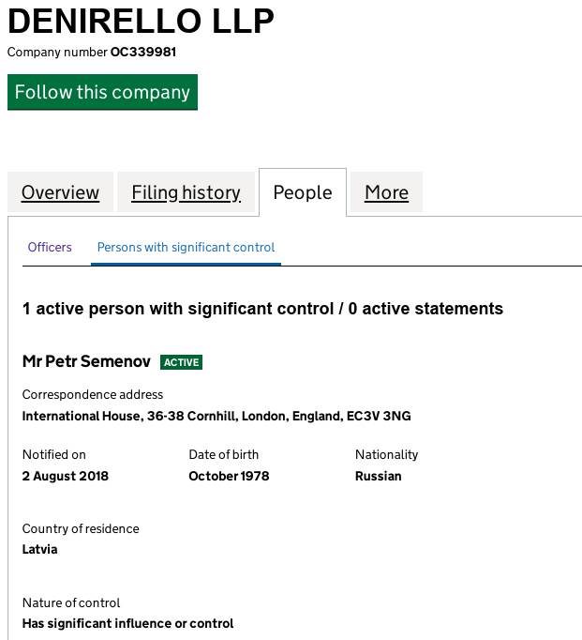Click the DENIRELLO LLP company heading
Screen dimensions: 582x640
[x=141, y=21]
